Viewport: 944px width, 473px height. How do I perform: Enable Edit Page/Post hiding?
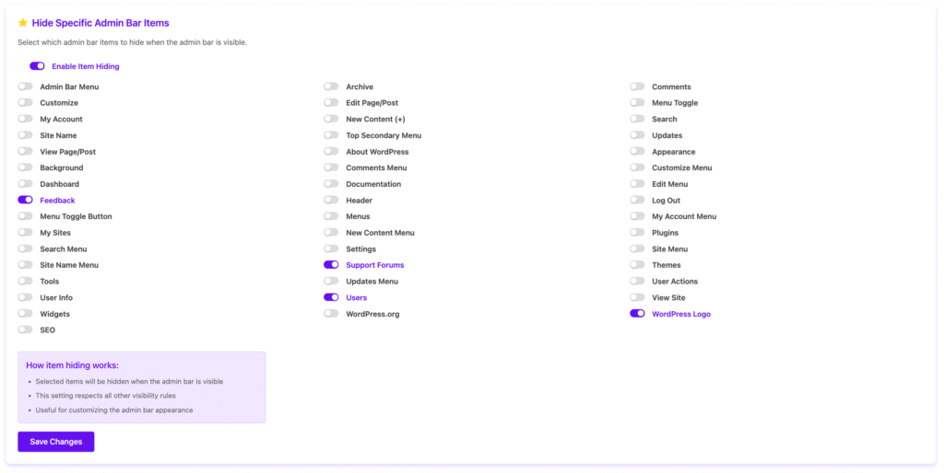click(331, 103)
